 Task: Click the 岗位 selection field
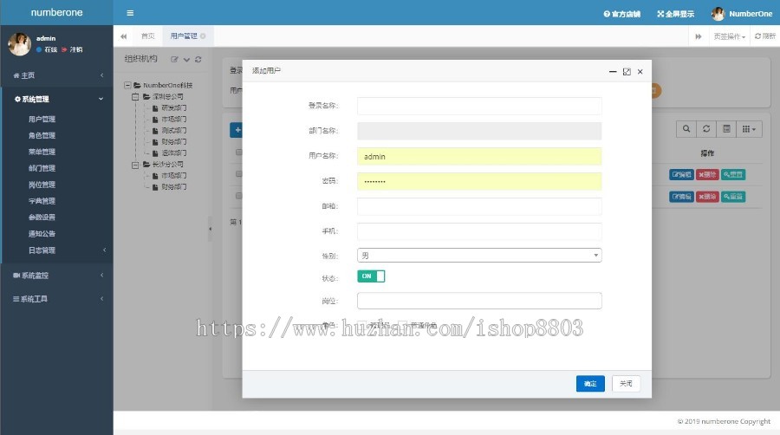(479, 301)
